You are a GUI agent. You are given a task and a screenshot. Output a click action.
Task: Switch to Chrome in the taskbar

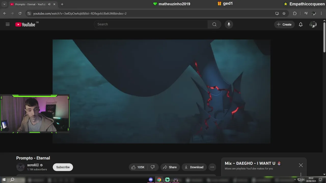point(159,180)
